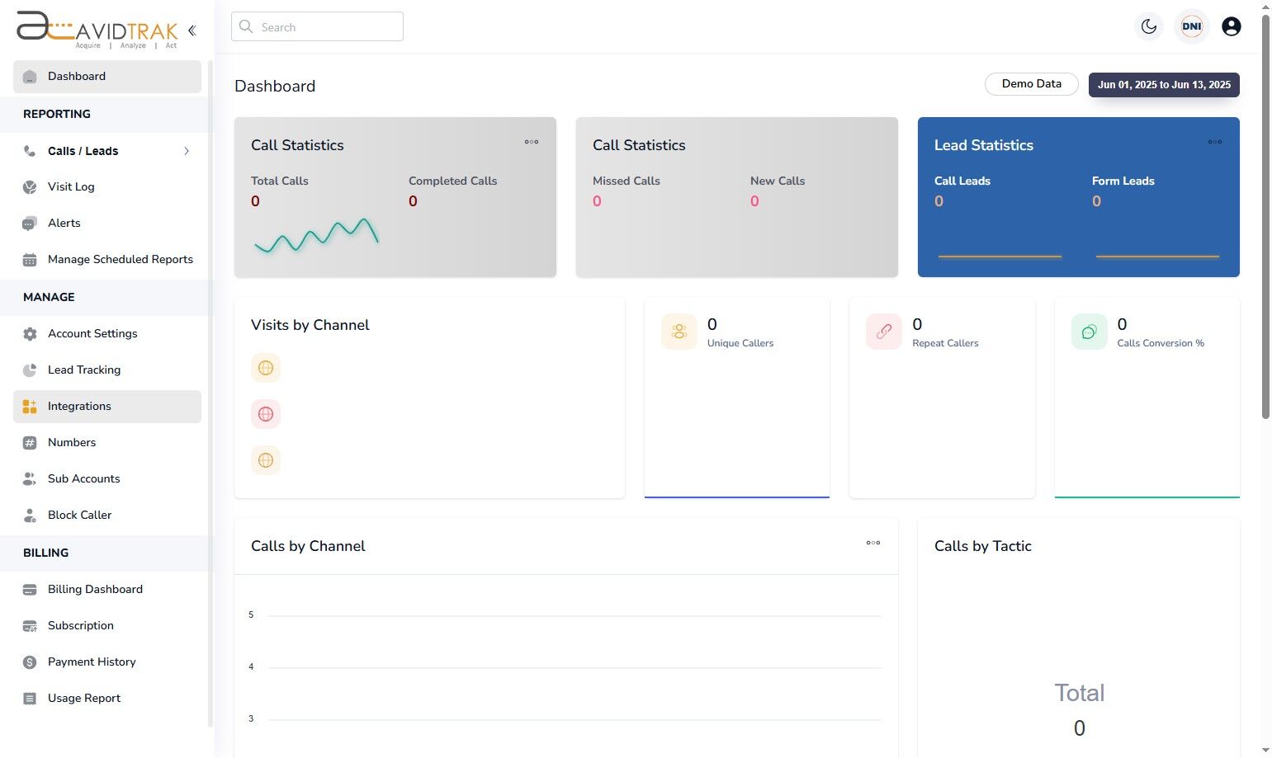Click inside the Search input field

(x=317, y=26)
